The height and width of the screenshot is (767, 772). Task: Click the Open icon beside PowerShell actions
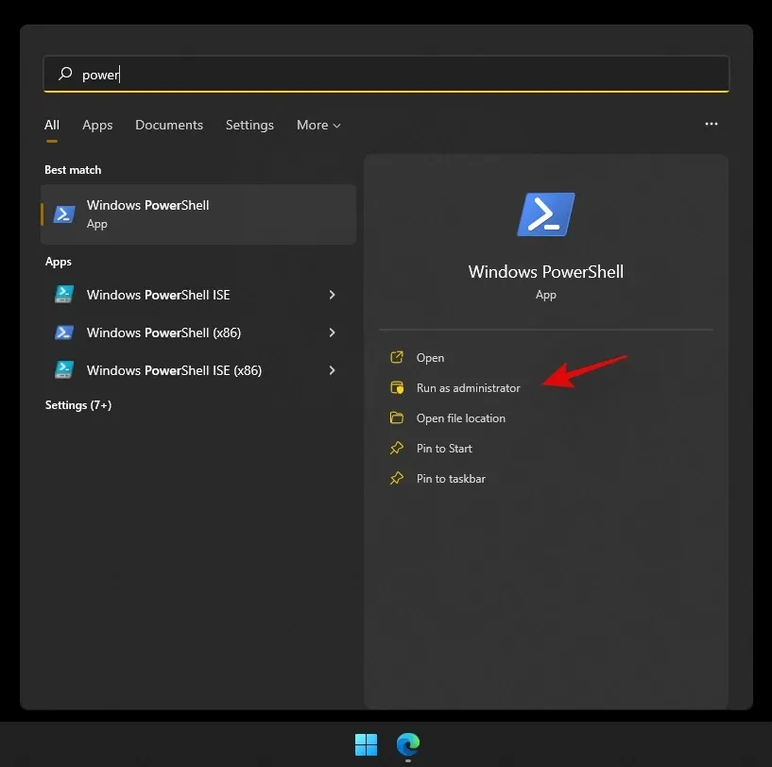pyautogui.click(x=396, y=358)
